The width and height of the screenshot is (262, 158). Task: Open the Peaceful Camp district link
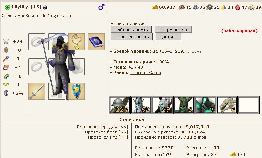pos(145,73)
